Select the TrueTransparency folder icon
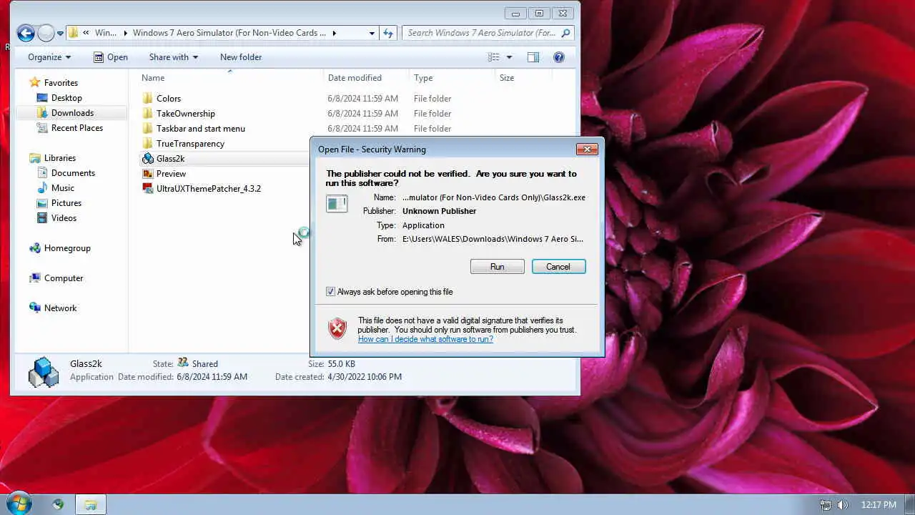The image size is (915, 515). coord(148,143)
